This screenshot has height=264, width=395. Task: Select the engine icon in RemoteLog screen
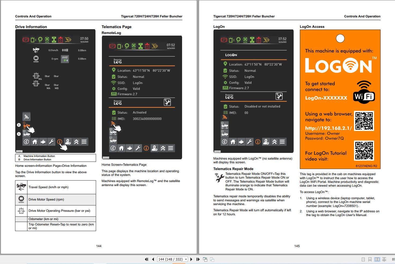[x=130, y=148]
